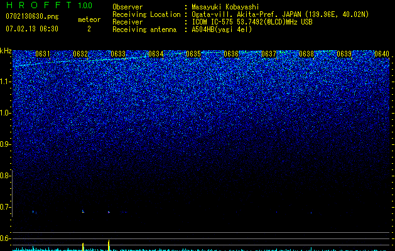Click the 0635 time marker
395x251 pixels.
pos(193,54)
